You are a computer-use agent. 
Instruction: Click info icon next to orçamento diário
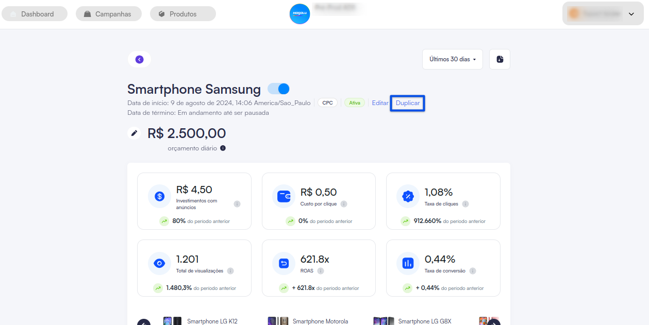pyautogui.click(x=223, y=148)
